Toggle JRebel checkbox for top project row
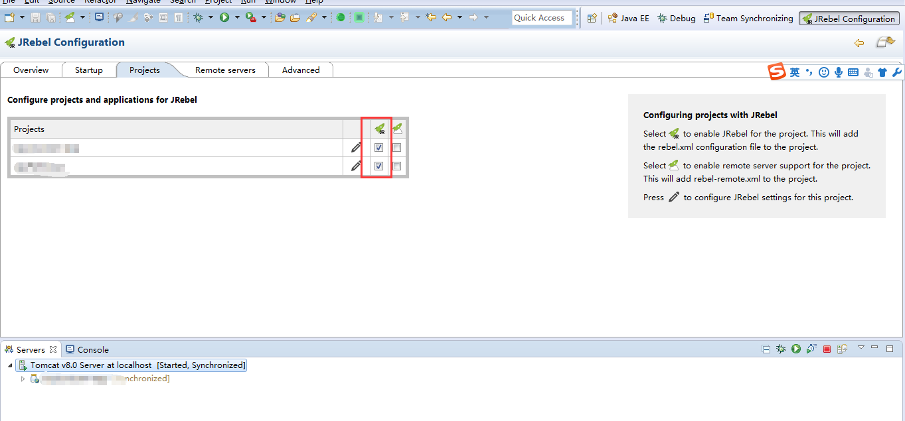Image resolution: width=905 pixels, height=421 pixels. pyautogui.click(x=378, y=148)
